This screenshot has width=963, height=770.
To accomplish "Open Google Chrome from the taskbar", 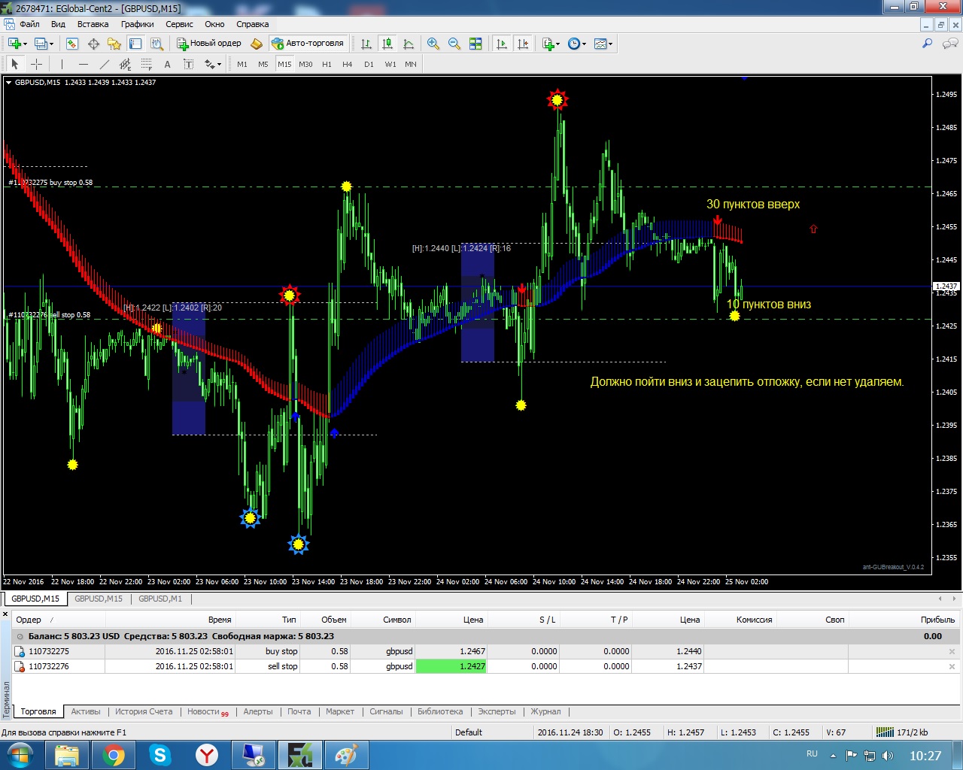I will click(114, 755).
